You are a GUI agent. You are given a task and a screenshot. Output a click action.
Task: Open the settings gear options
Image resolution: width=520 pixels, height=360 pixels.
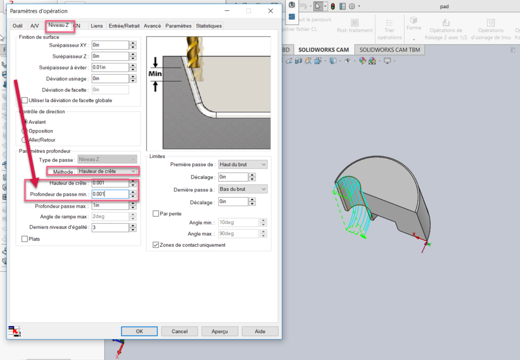point(351,6)
